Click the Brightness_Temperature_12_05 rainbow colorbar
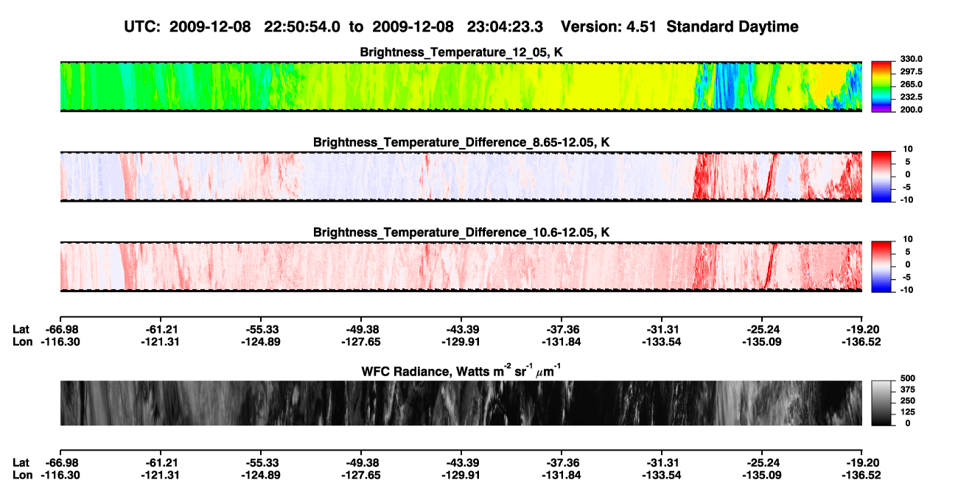The image size is (958, 491). (x=881, y=85)
